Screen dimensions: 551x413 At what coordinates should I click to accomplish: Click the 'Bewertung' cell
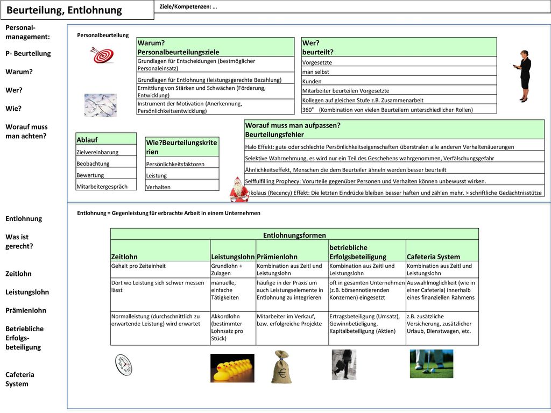click(x=106, y=174)
